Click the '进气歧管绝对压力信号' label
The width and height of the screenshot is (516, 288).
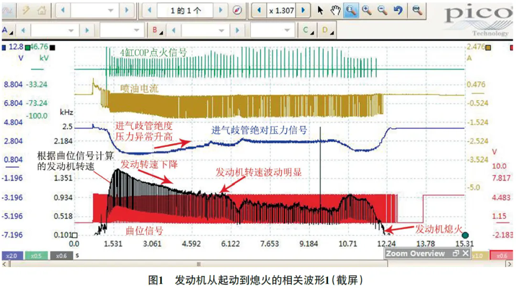[x=259, y=130]
